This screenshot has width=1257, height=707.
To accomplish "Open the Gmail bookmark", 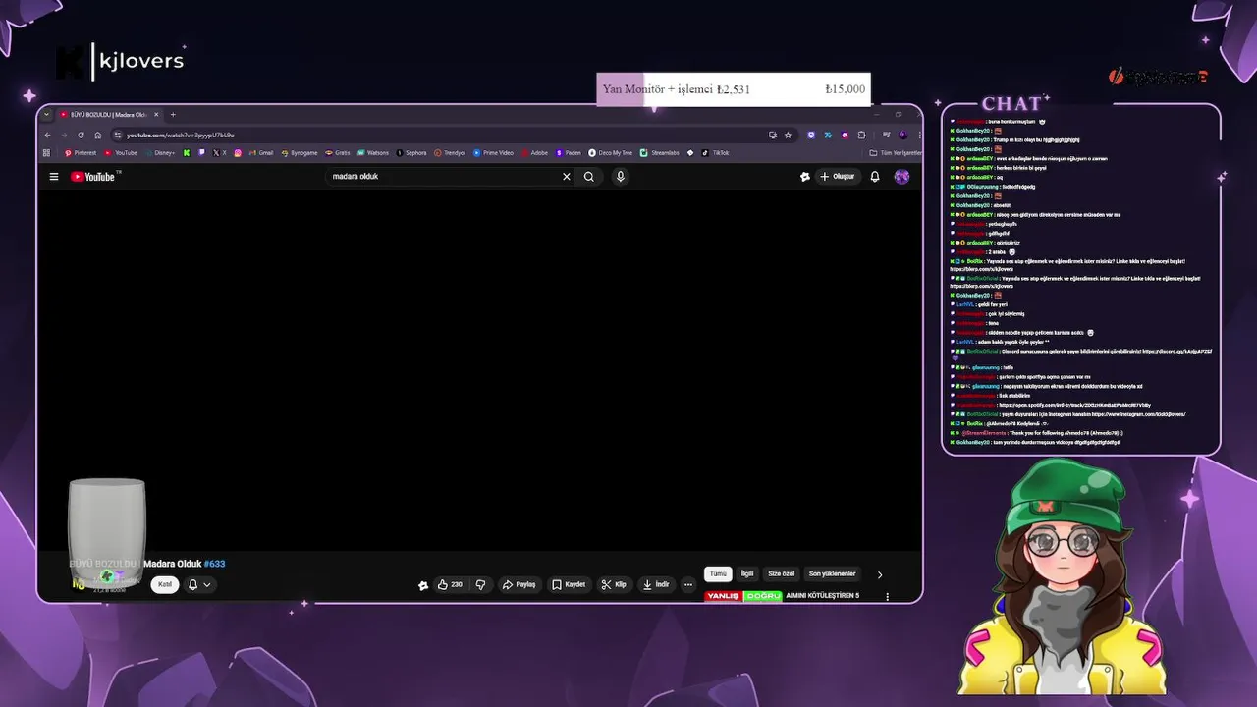I will tap(261, 153).
